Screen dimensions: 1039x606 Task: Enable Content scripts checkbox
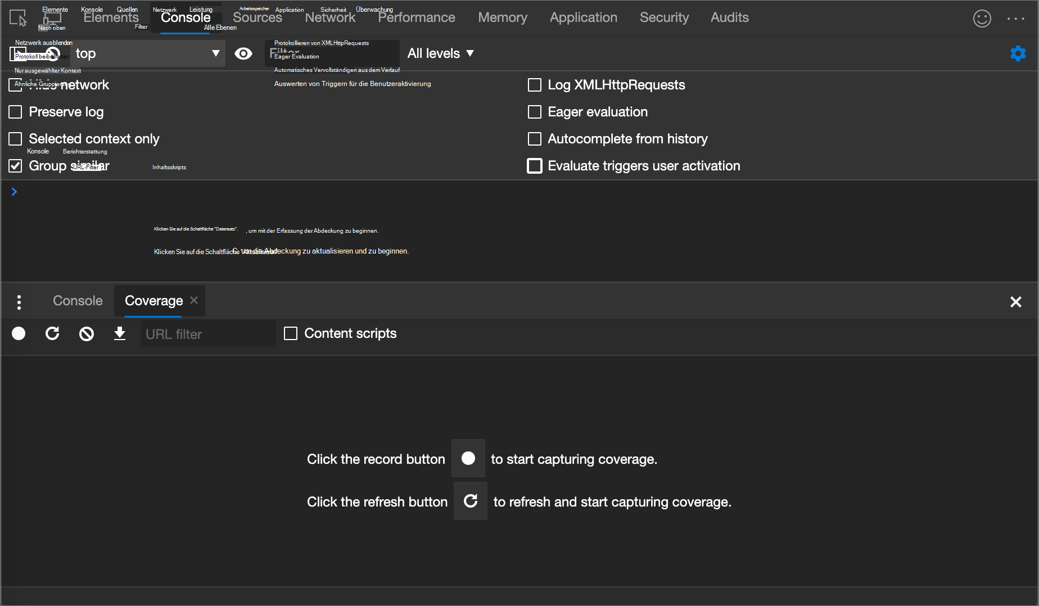291,333
